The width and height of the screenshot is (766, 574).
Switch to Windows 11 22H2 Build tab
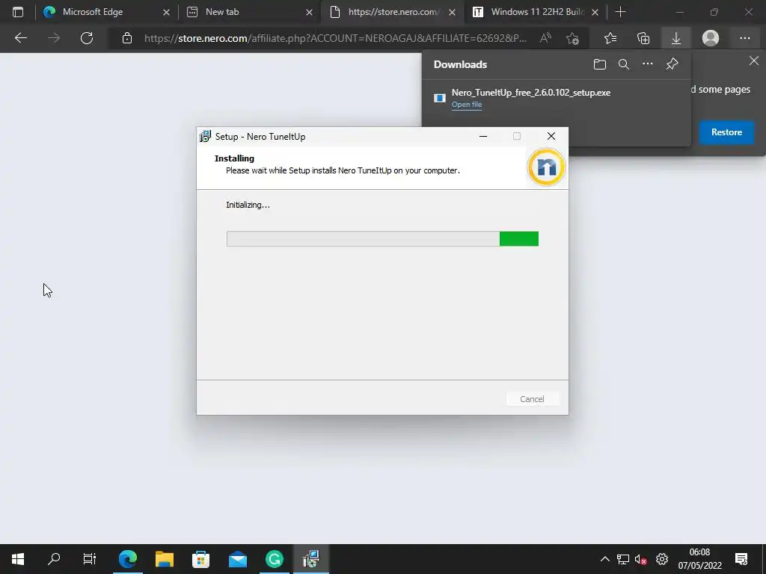pyautogui.click(x=536, y=12)
